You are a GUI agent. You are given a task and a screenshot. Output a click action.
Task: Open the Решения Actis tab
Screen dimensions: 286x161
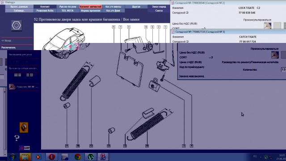(x=45, y=11)
